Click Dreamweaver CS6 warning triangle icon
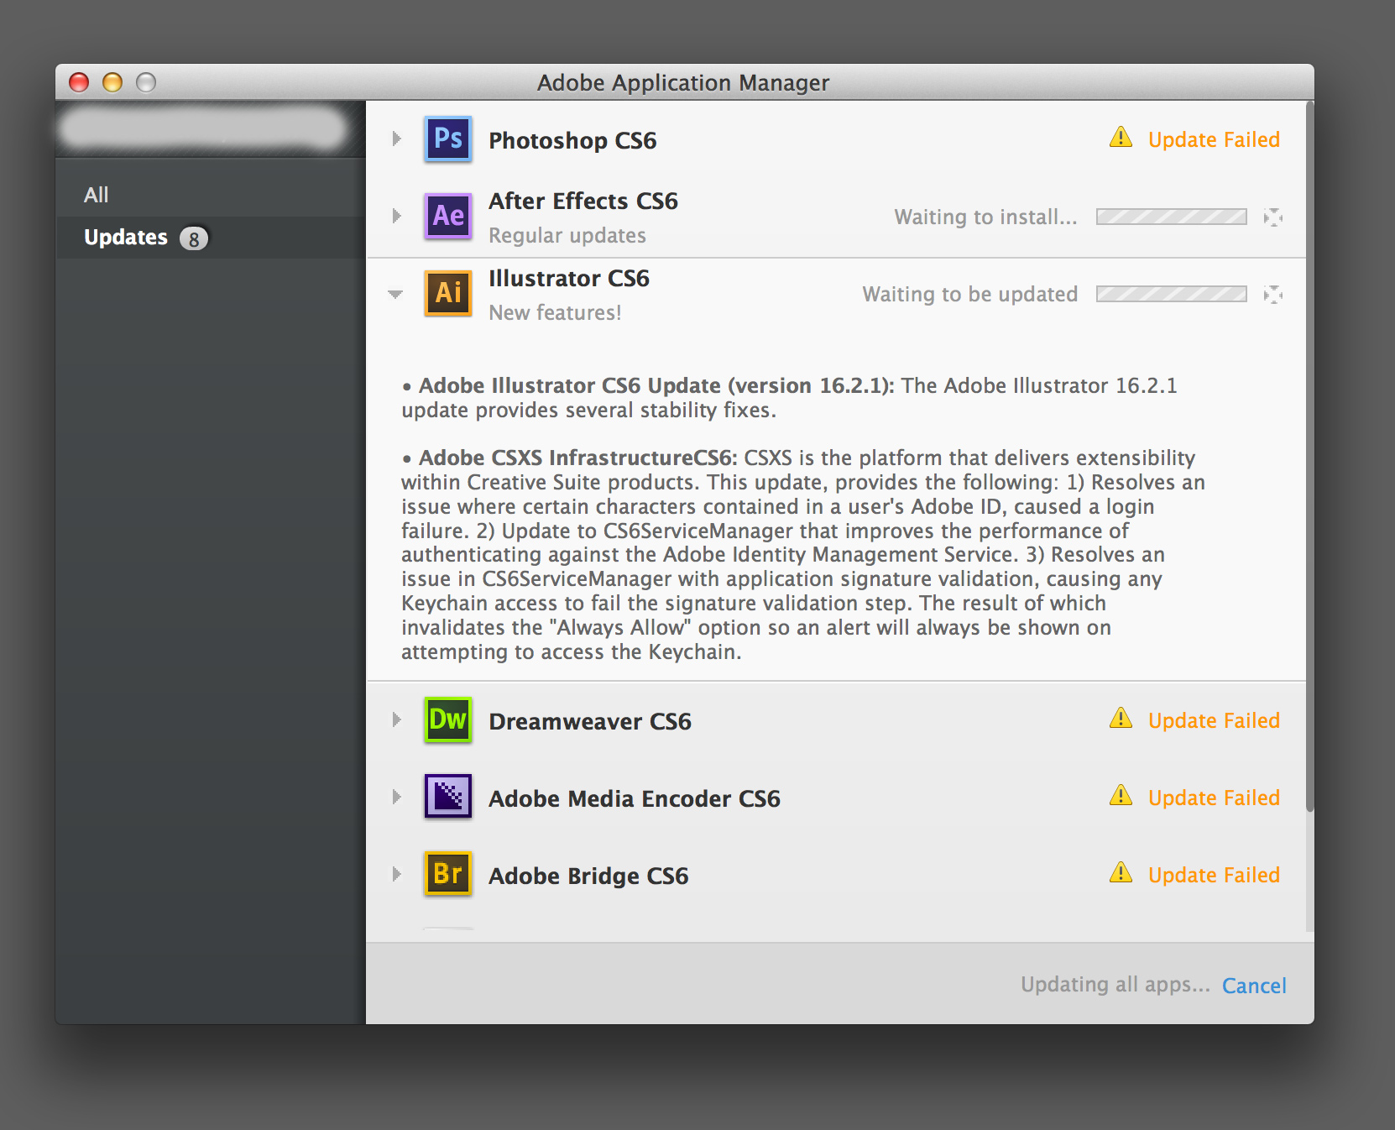Screen dimensions: 1395x1130 point(1121,719)
